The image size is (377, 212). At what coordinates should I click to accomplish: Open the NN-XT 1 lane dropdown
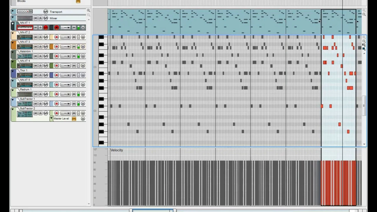(x=65, y=28)
